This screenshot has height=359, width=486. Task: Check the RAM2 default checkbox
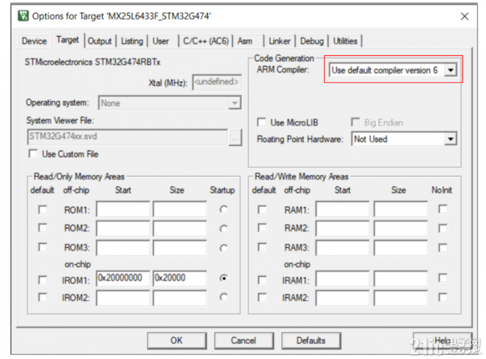[262, 228]
